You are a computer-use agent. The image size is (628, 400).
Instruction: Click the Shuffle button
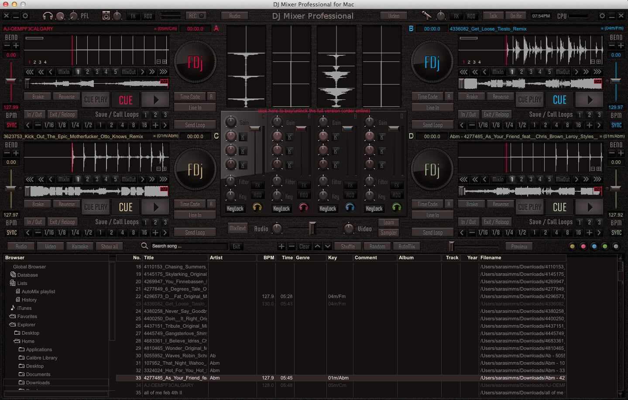(x=348, y=246)
